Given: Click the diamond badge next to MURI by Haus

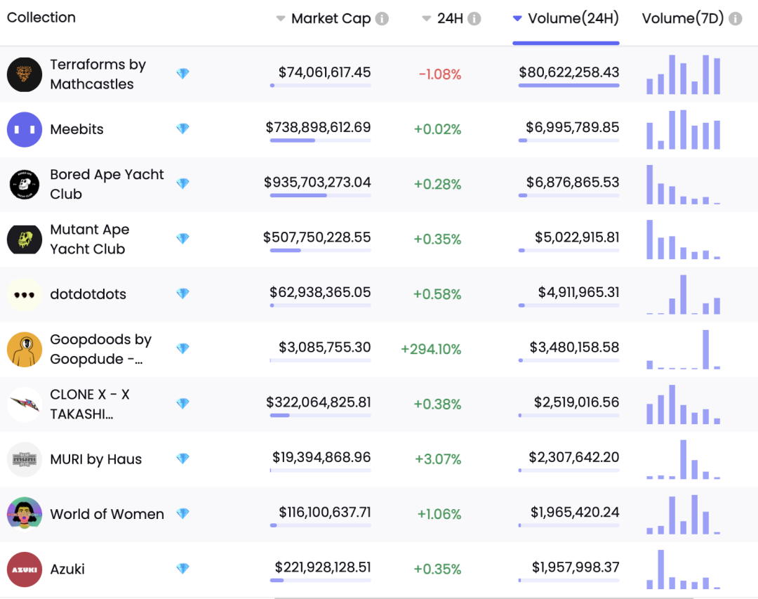Looking at the screenshot, I should (x=182, y=458).
